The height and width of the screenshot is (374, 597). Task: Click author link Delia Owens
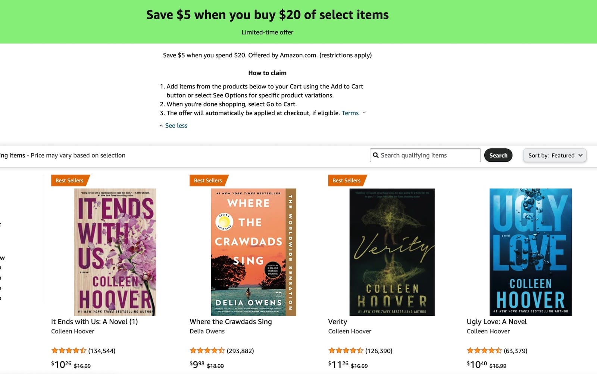(207, 331)
